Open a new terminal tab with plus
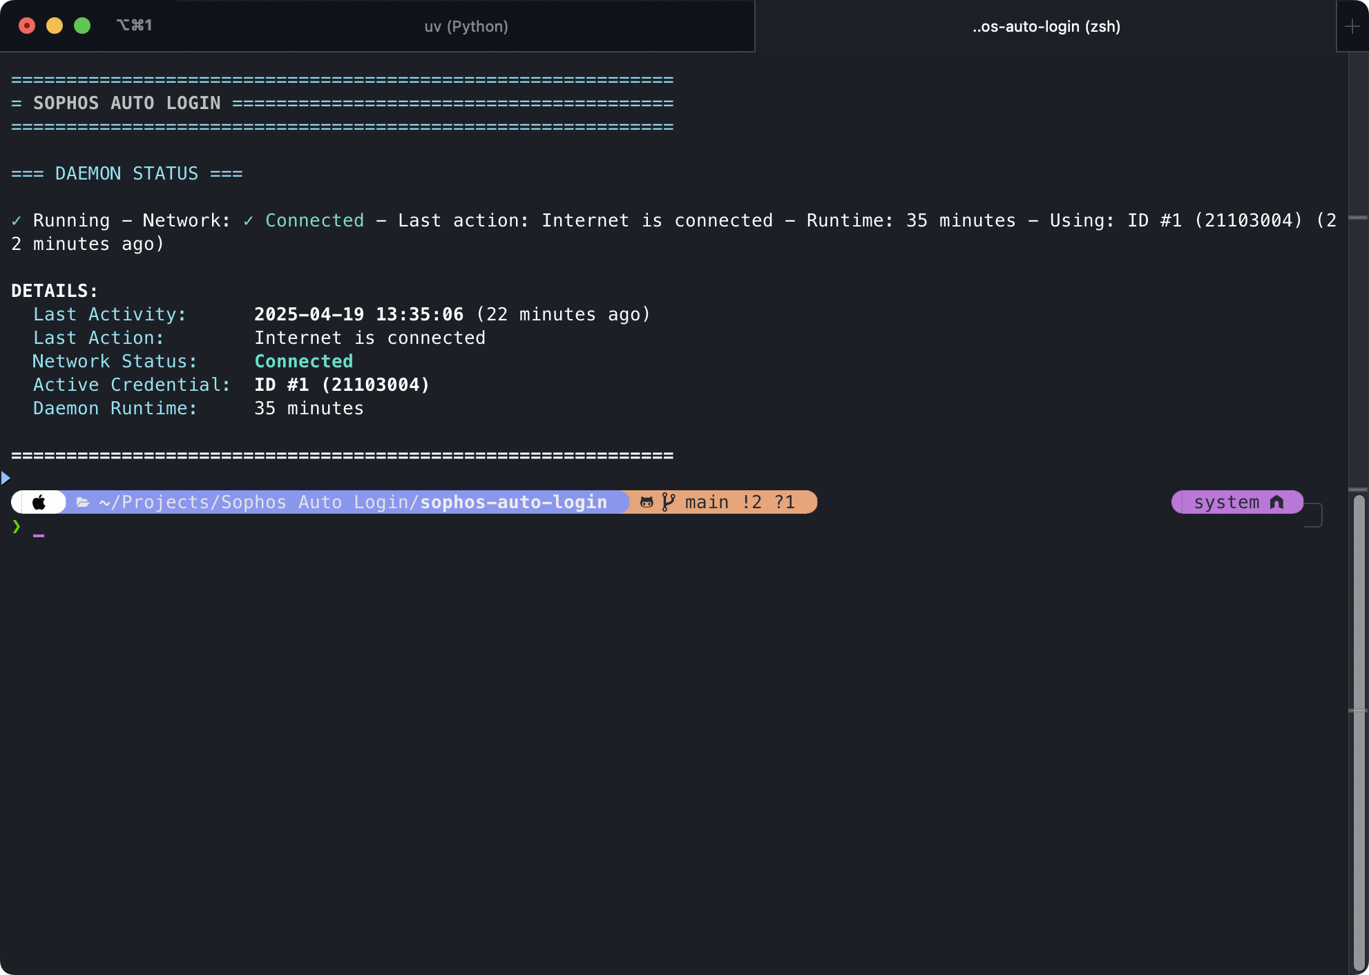The width and height of the screenshot is (1369, 975). (1352, 26)
